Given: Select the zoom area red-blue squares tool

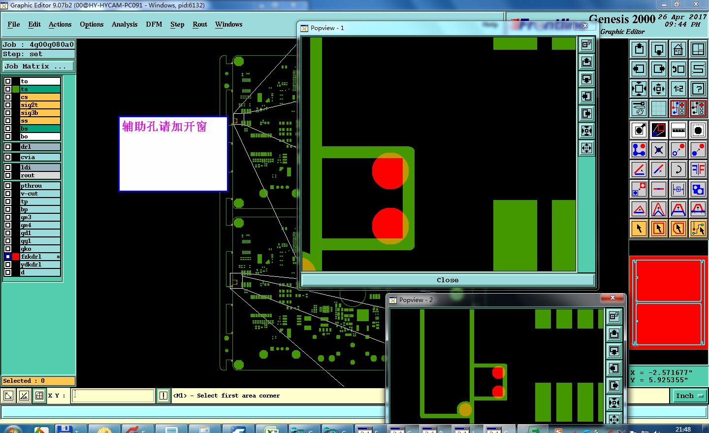Looking at the screenshot, I should [659, 130].
